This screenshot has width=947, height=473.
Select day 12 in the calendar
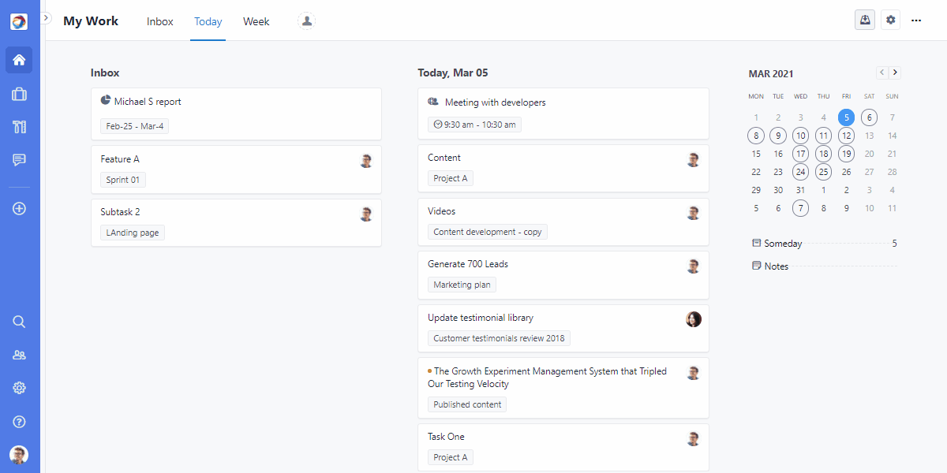[x=846, y=136]
